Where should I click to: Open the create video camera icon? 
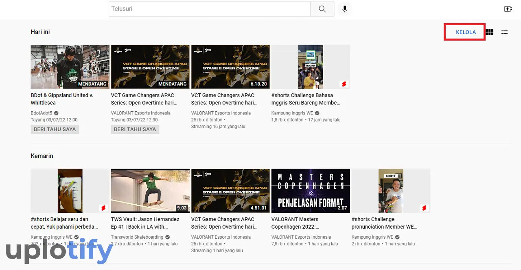point(508,9)
